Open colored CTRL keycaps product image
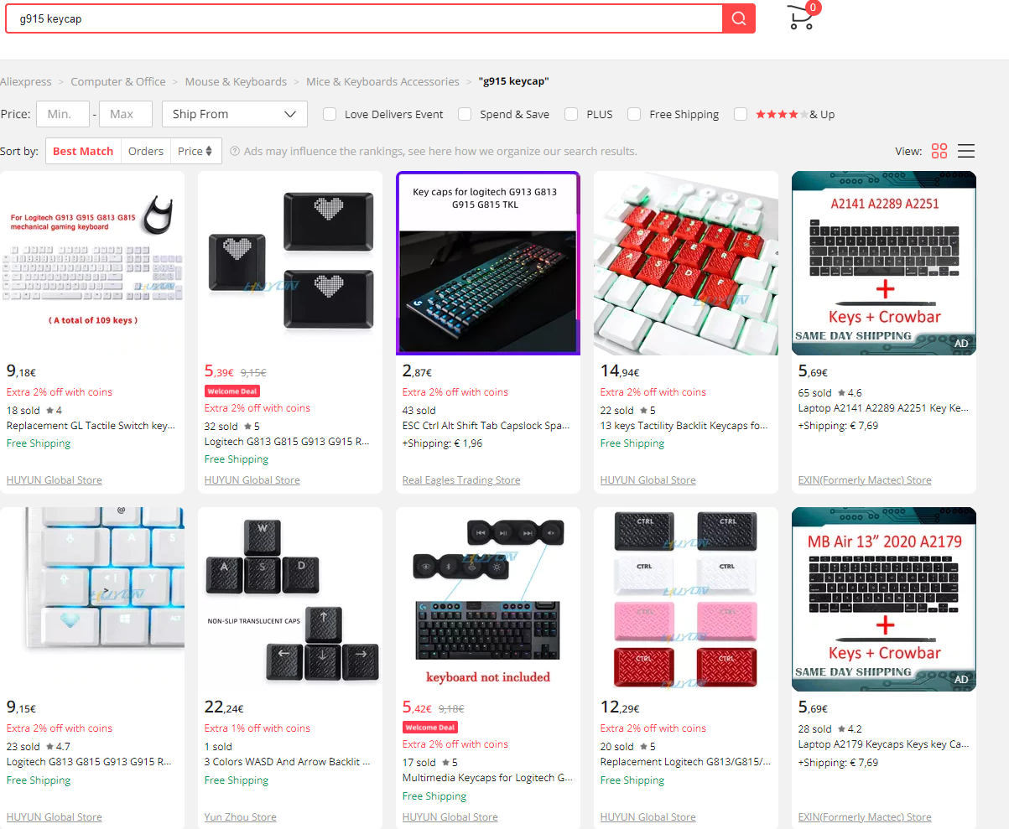The image size is (1009, 829). coord(686,599)
